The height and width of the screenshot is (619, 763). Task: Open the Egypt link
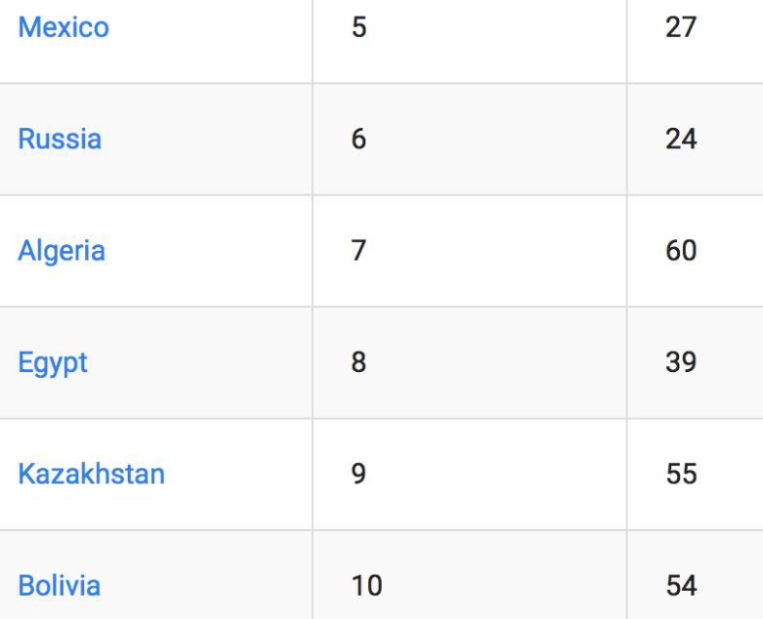[53, 363]
